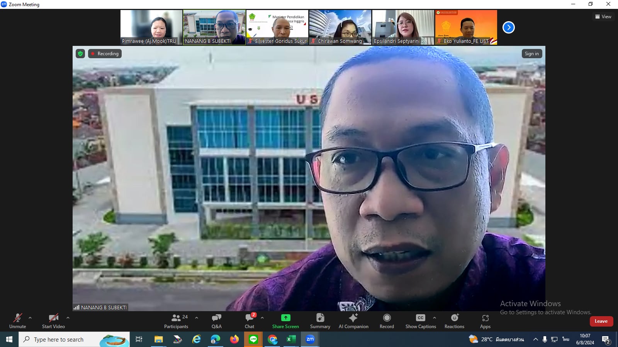Show Captions in the meeting
This screenshot has width=618, height=347.
pos(420,321)
